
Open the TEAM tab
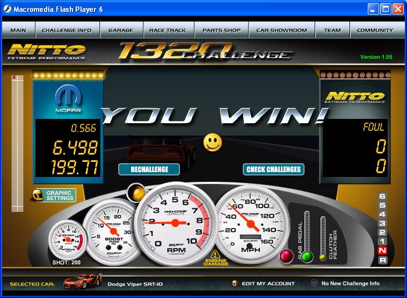click(332, 30)
